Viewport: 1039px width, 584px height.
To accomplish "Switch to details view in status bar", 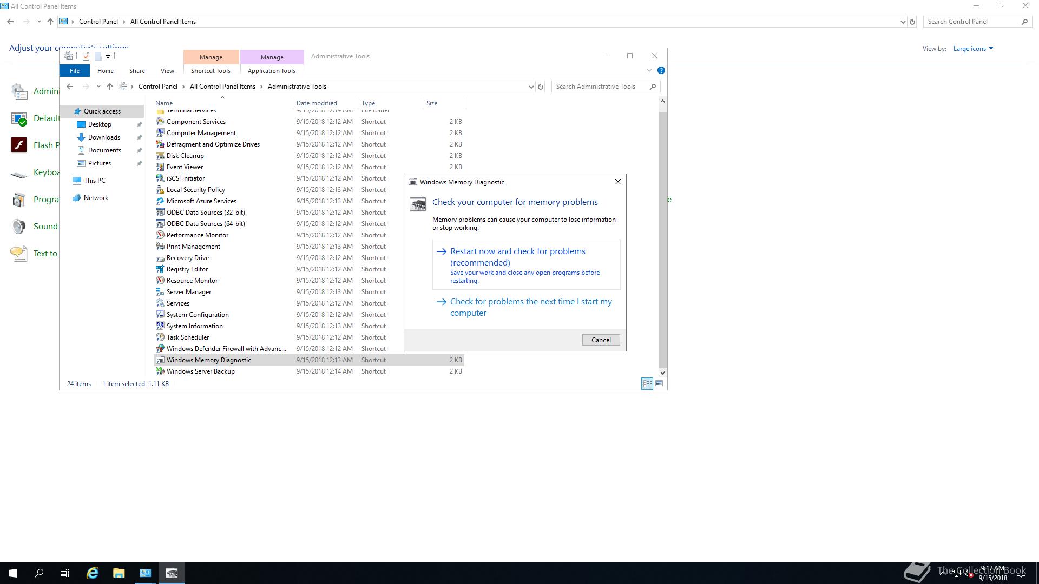I will [647, 383].
